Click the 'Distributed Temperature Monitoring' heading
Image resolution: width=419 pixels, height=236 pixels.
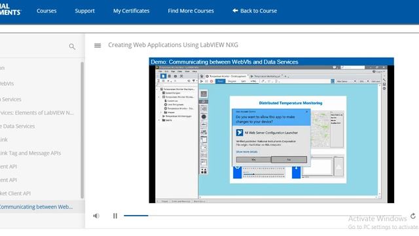tap(291, 103)
